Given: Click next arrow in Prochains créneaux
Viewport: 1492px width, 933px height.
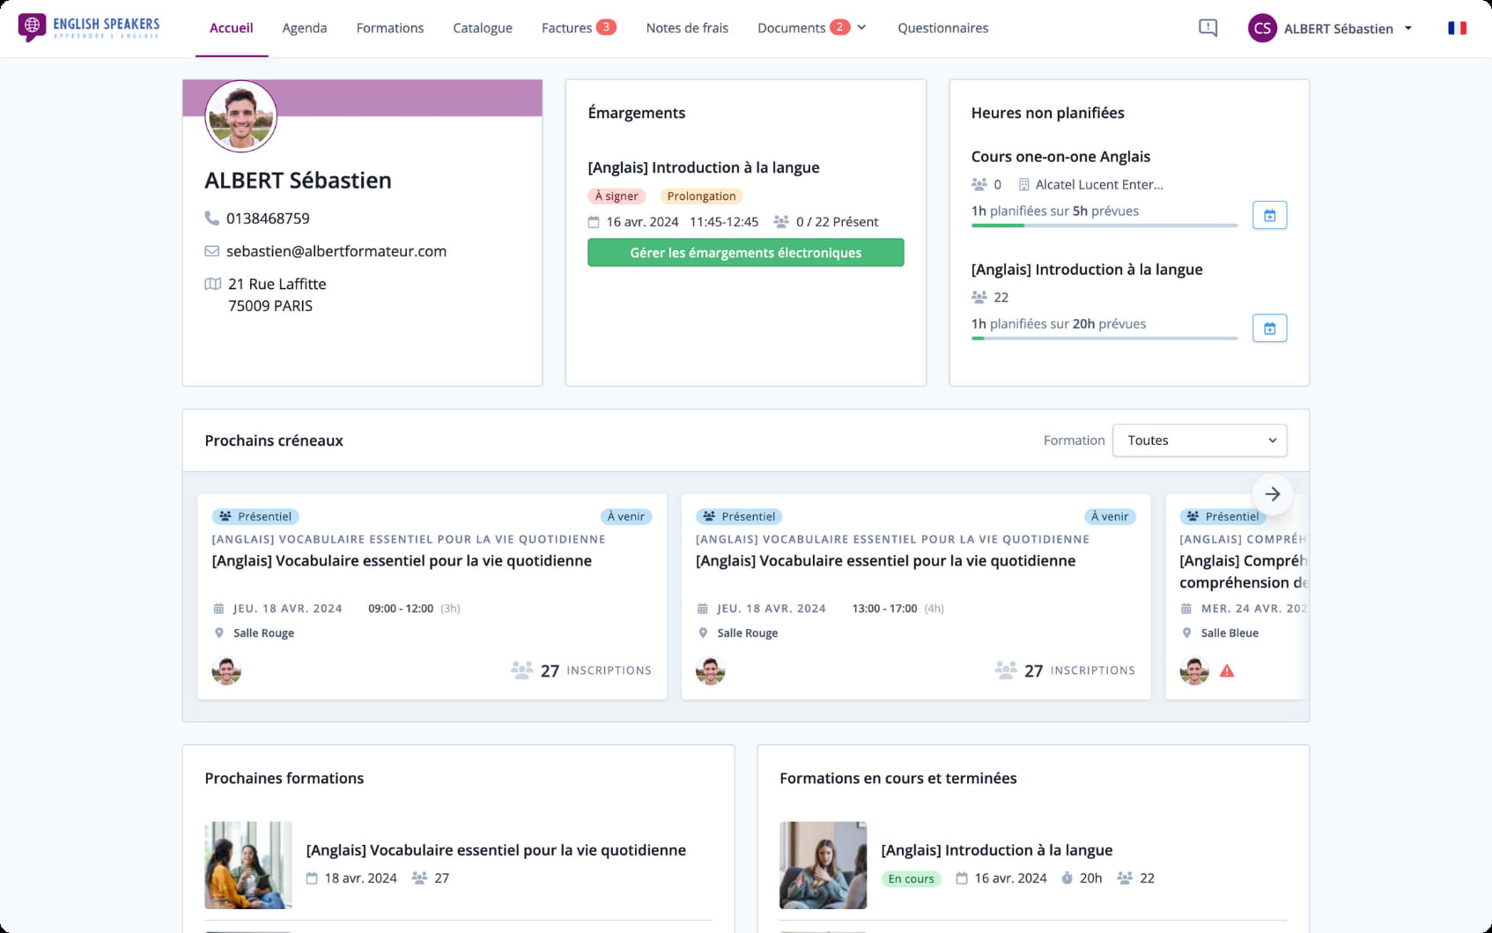Looking at the screenshot, I should click(x=1272, y=494).
